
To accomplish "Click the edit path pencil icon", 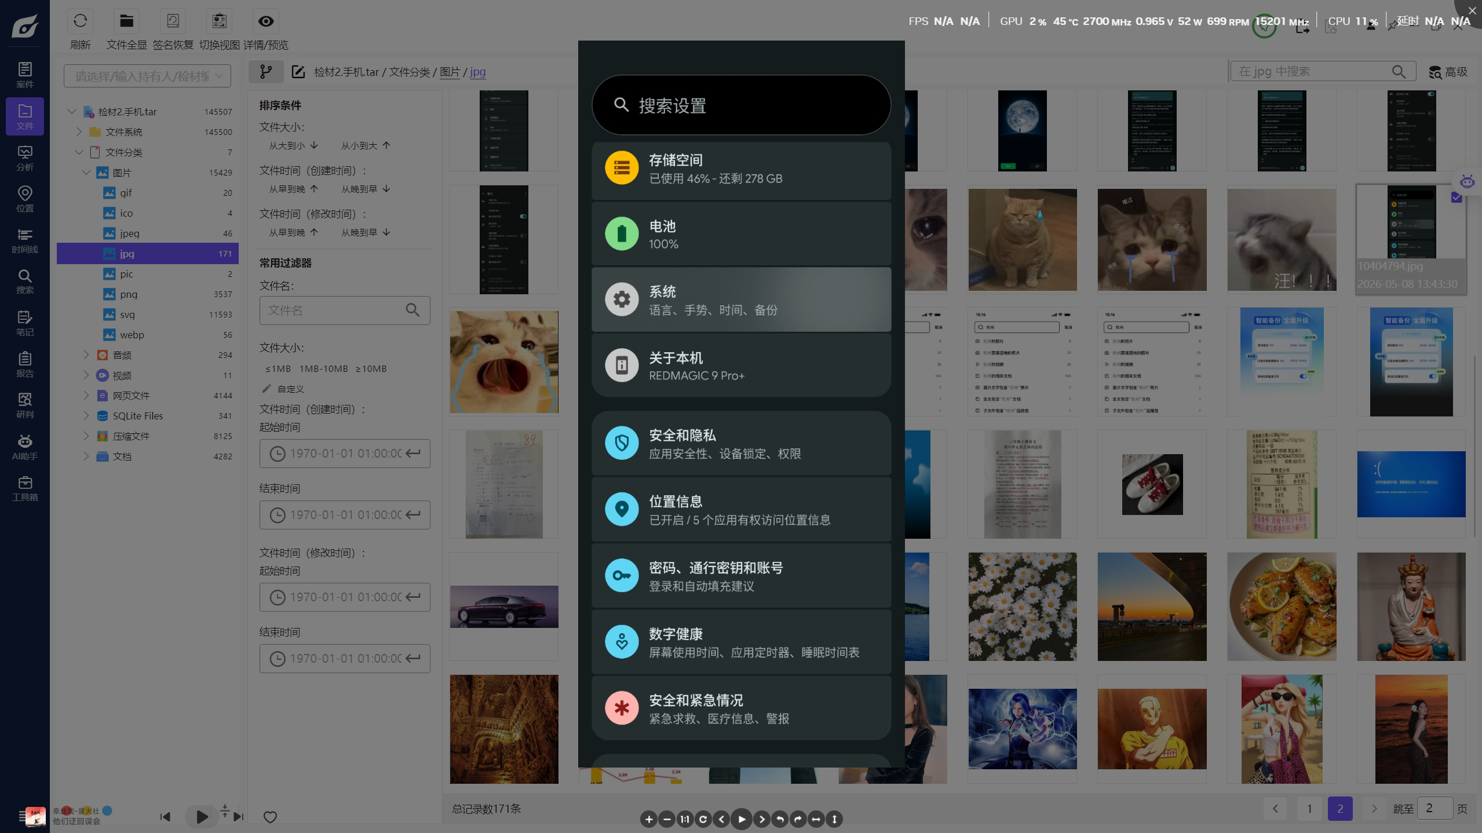I will click(x=298, y=72).
